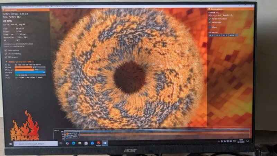Uncheck the GPU monitoring checkbox

coord(6,54)
